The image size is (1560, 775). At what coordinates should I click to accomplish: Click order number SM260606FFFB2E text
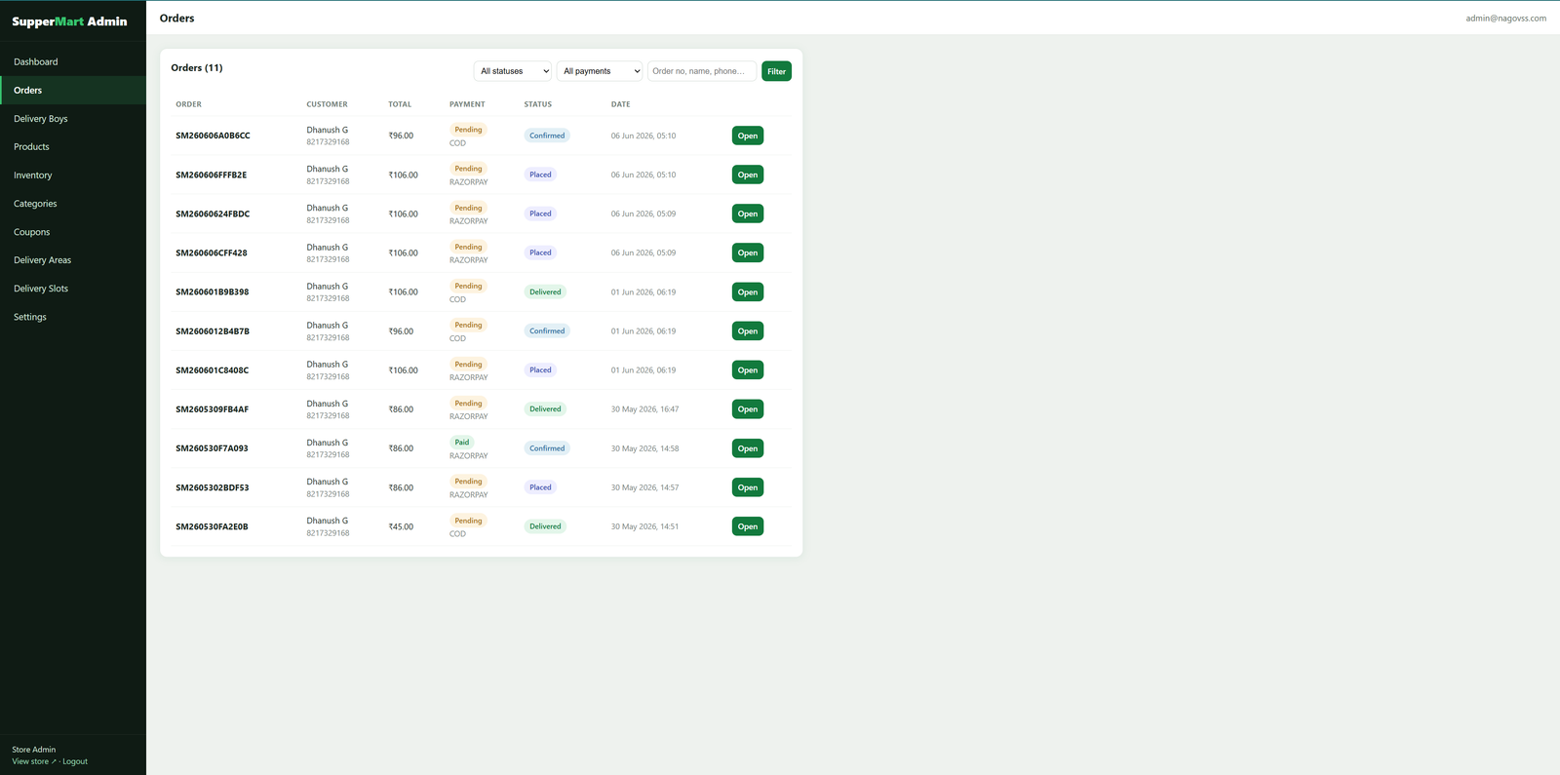pos(211,174)
